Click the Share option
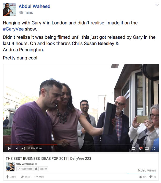161x183 pixels. (x=25, y=177)
